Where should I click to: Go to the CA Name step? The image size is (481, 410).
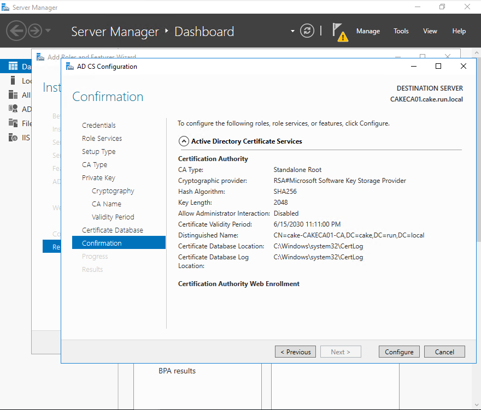pyautogui.click(x=107, y=204)
